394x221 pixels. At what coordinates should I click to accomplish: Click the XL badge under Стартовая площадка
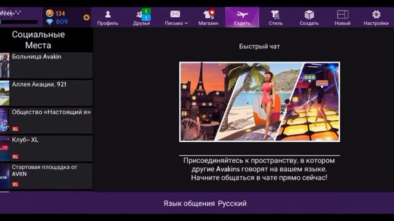coord(15,184)
